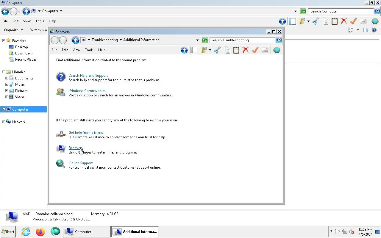
Task: Open folder options dropdown arrow in Recovery toolbar
Action: click(210, 50)
